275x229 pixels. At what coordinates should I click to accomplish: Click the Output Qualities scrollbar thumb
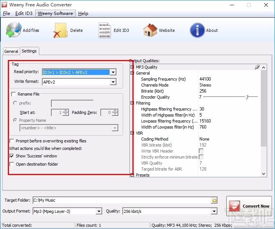(x=263, y=108)
